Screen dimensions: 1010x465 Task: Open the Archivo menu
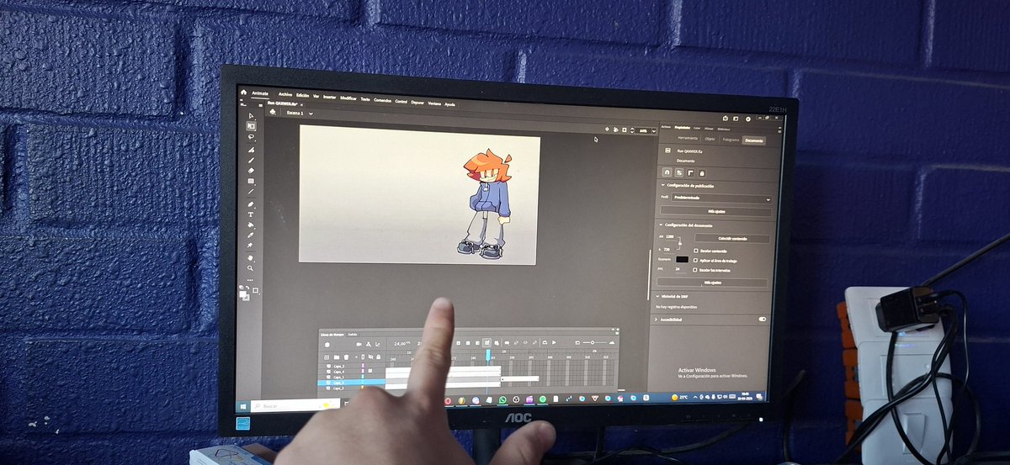point(285,94)
